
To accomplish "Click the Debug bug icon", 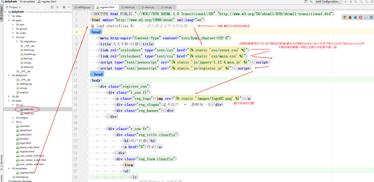I will pos(351,2).
